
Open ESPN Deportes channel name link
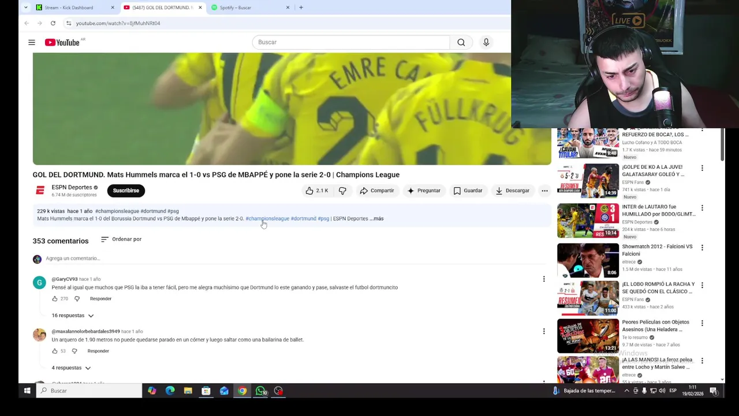tap(72, 187)
